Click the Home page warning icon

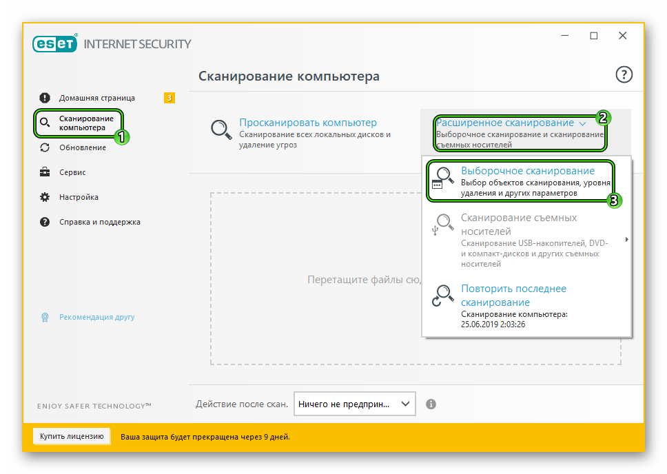point(45,98)
